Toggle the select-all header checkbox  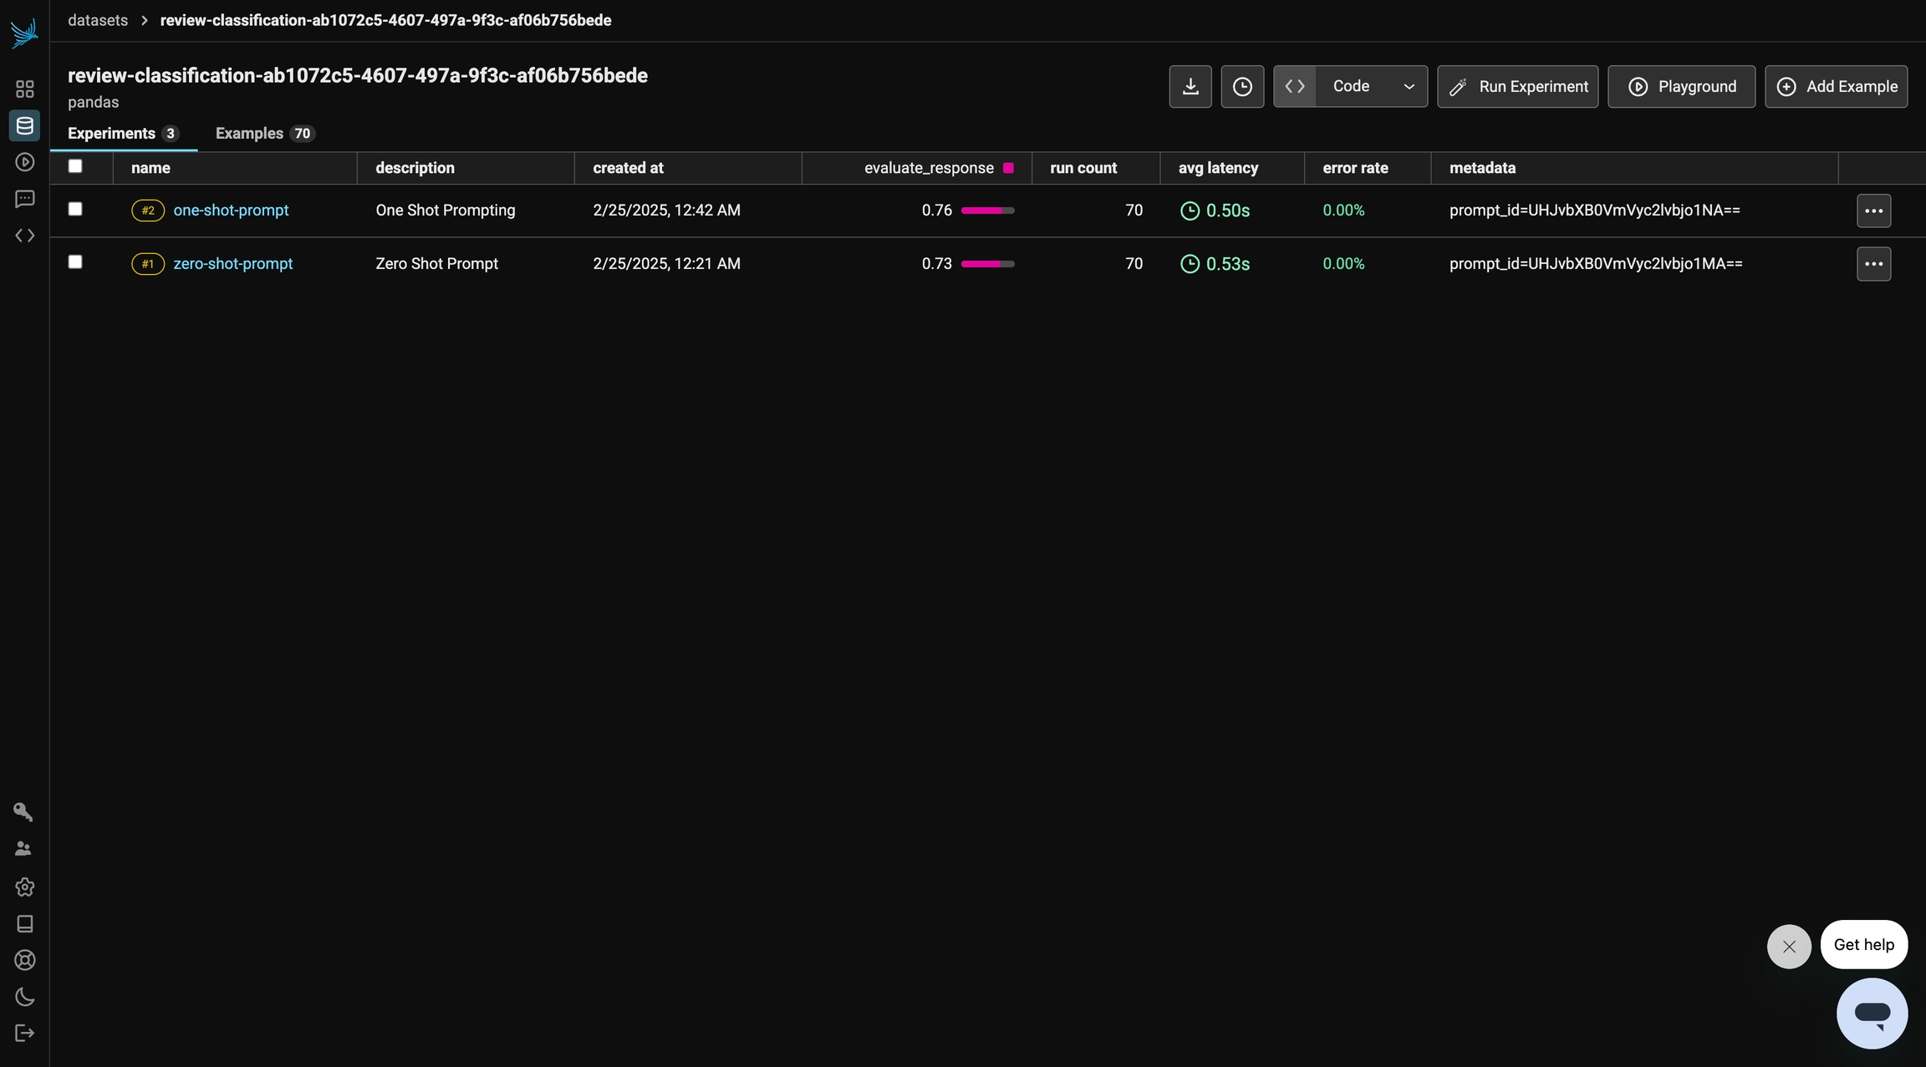pyautogui.click(x=75, y=166)
